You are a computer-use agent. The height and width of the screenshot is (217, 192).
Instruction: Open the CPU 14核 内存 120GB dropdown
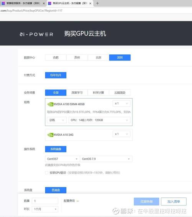pyautogui.click(x=99, y=120)
